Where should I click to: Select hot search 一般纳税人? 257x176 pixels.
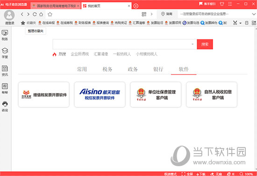pyautogui.click(x=122, y=54)
